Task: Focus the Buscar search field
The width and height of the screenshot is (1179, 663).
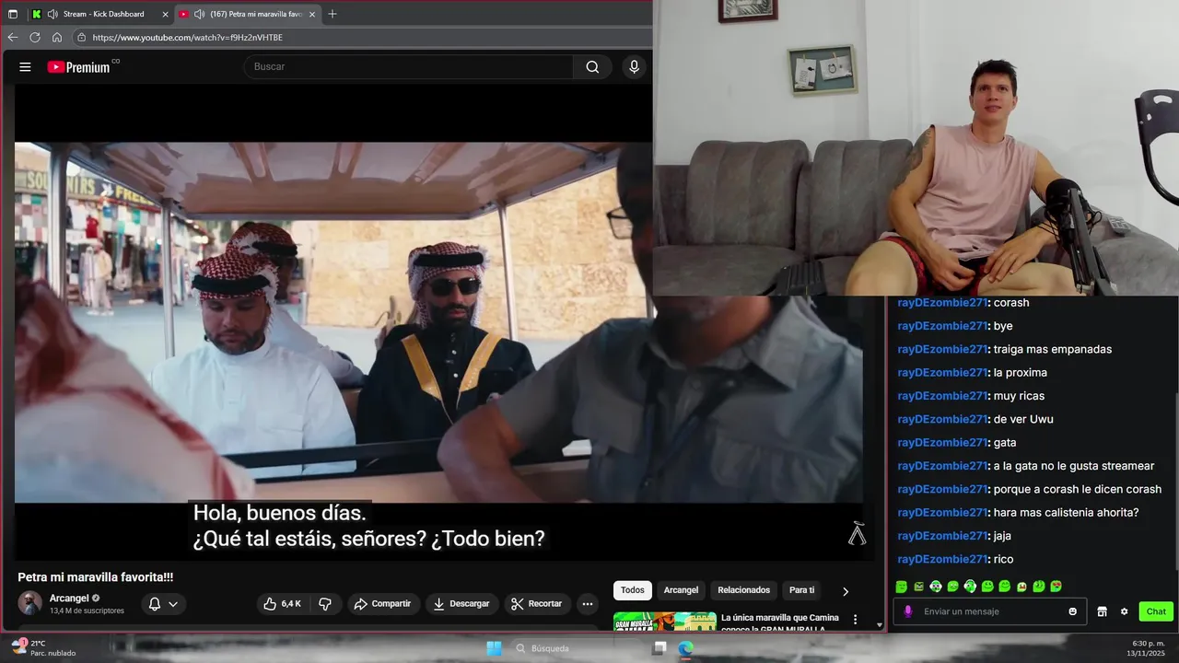Action: (x=409, y=66)
